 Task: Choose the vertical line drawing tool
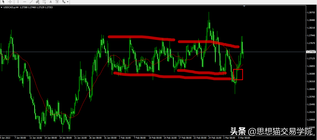[18, 2]
